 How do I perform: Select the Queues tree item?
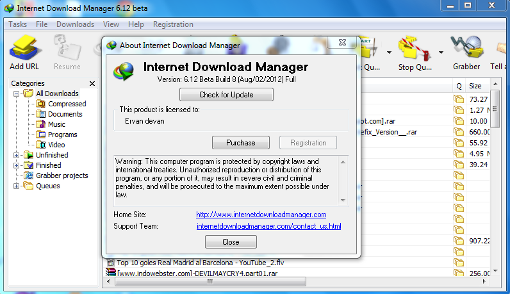pos(48,186)
